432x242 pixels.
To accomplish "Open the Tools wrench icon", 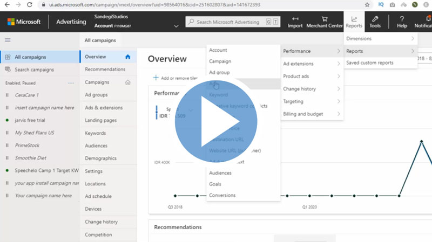I will click(375, 19).
